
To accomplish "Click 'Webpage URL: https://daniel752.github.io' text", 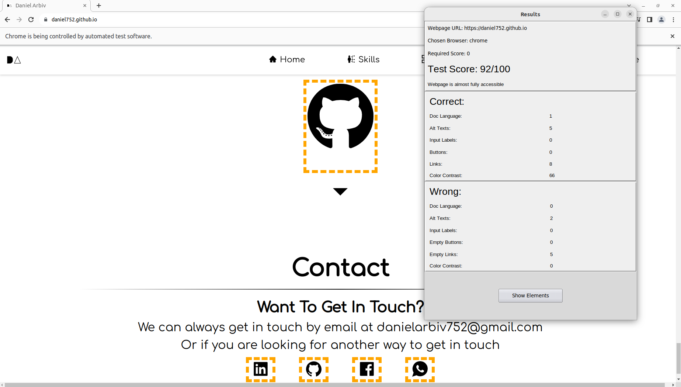I will point(477,28).
